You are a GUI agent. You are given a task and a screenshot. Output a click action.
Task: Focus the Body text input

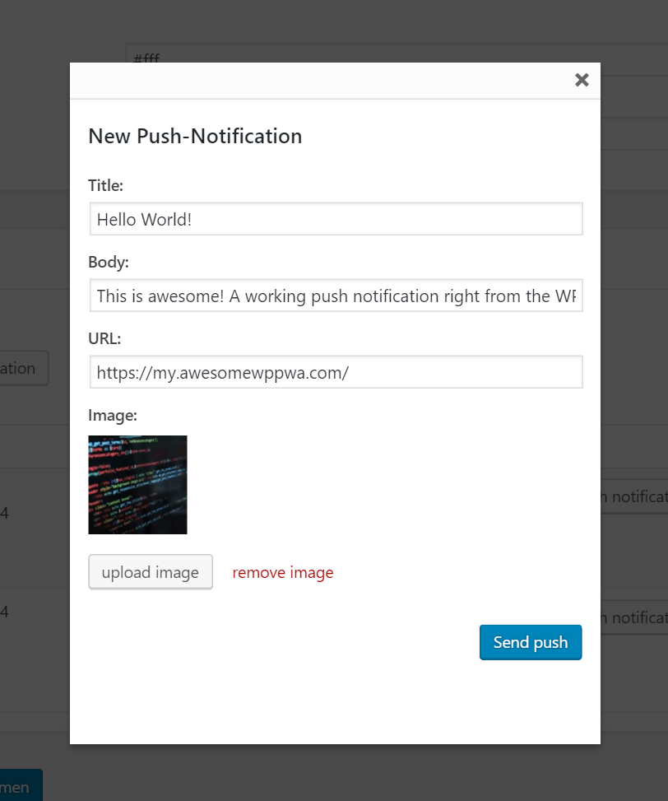pyautogui.click(x=336, y=296)
